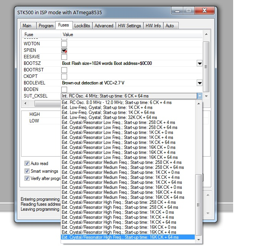
Task: Open the BOOTSZ dropdown arrow
Action: pos(199,63)
